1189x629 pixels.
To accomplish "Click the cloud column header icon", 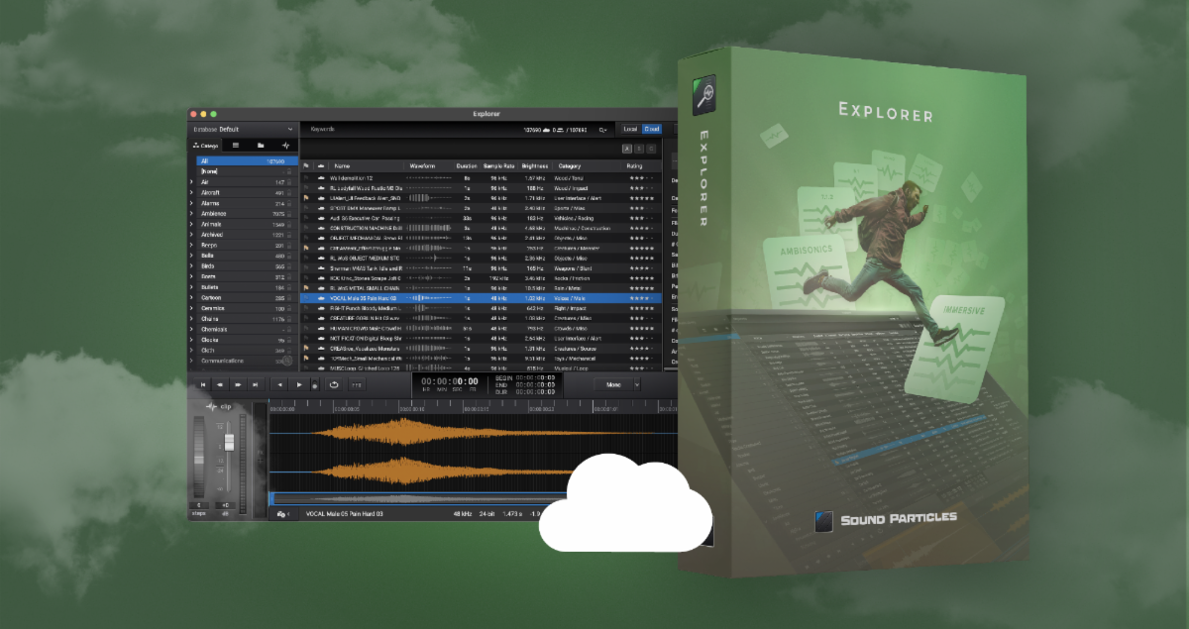I will 321,165.
